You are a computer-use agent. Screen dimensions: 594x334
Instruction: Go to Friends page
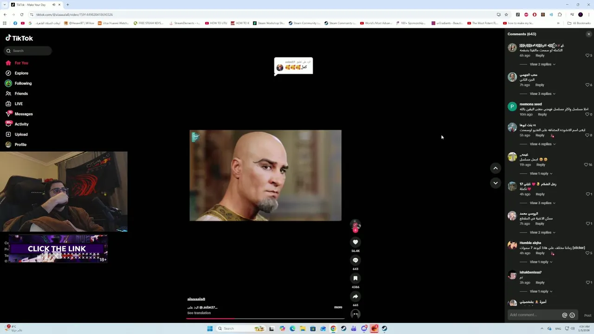(21, 94)
